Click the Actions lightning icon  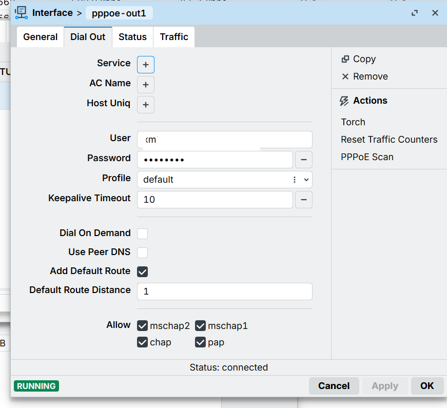344,101
